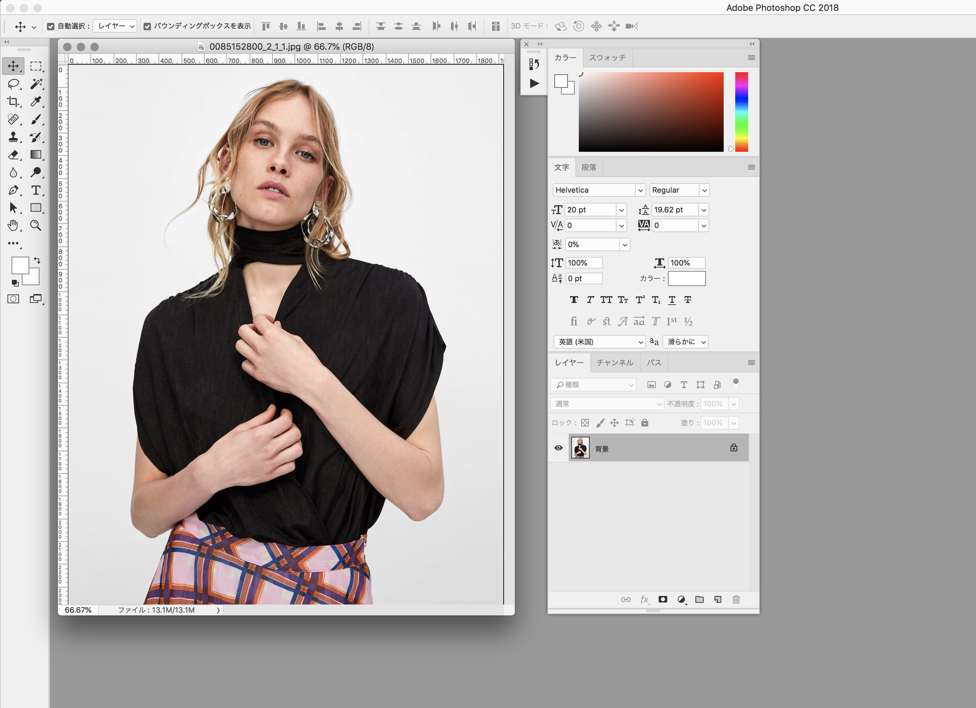The width and height of the screenshot is (976, 708).
Task: Select the Rectangular Marquee tool
Action: pyautogui.click(x=36, y=66)
